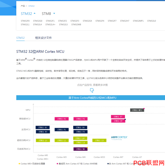Click the Cortex-M0+无线协处理器 legend entry
Image resolution: width=165 pixels, height=167 pixels.
point(32,164)
